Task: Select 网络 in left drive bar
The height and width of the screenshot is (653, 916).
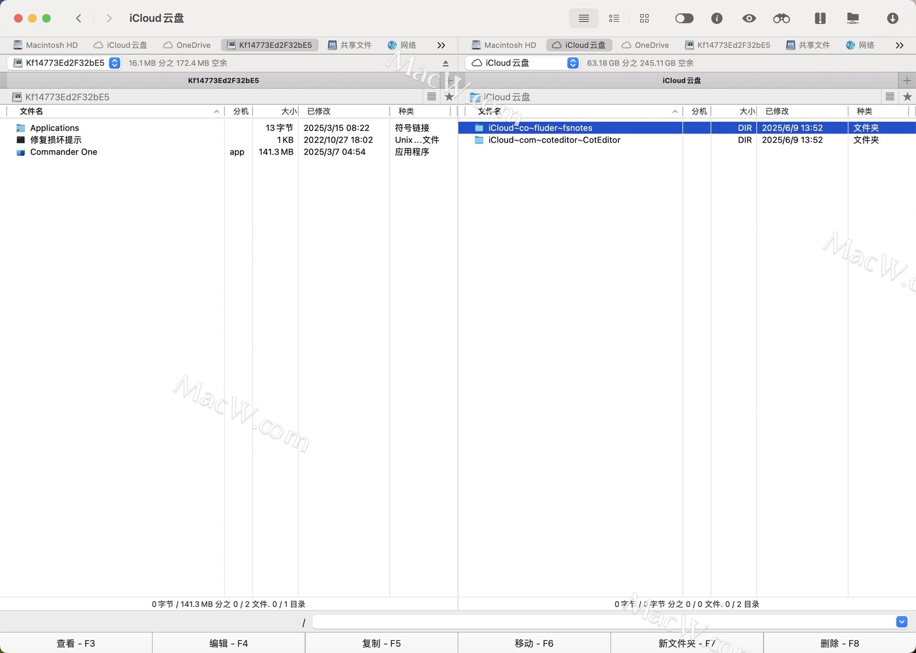Action: click(x=402, y=45)
